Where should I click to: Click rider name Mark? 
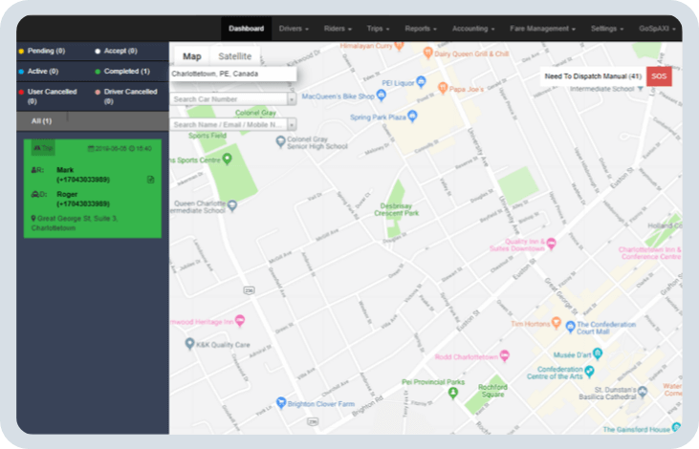(x=65, y=170)
